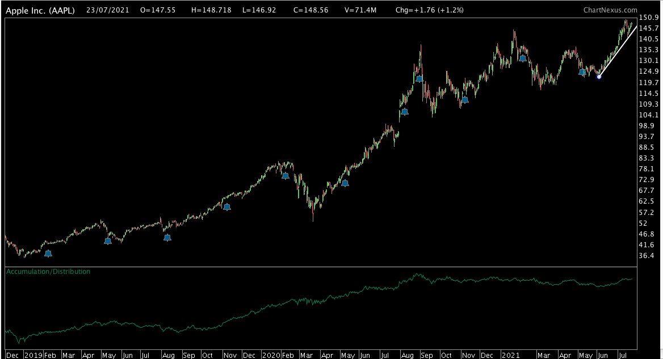Click the alert bell after the late July 2020 gap
The image size is (663, 359).
[x=405, y=112]
